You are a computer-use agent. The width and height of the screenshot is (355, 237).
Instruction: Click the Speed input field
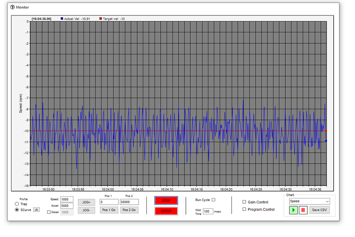point(67,200)
